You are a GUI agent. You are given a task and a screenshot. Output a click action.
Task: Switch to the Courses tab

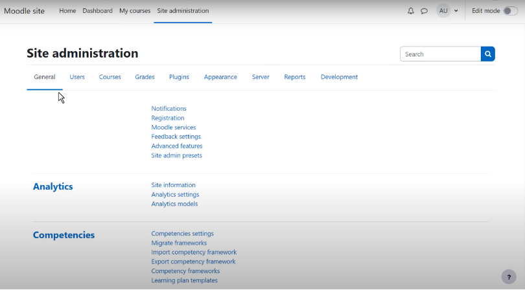tap(110, 77)
